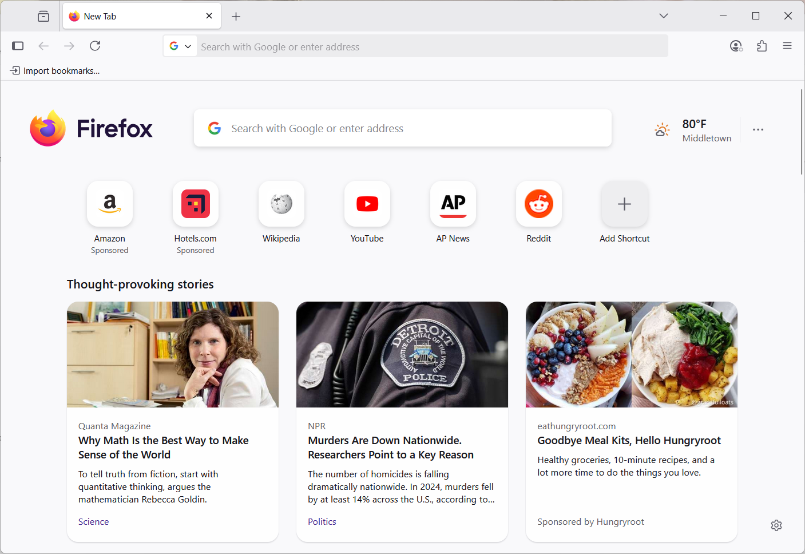Click the Firefox account icon
This screenshot has width=805, height=554.
[736, 46]
